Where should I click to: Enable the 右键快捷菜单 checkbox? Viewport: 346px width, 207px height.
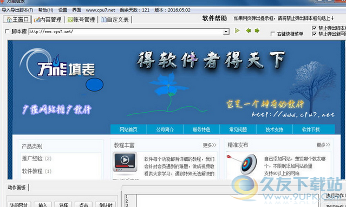(x=273, y=34)
